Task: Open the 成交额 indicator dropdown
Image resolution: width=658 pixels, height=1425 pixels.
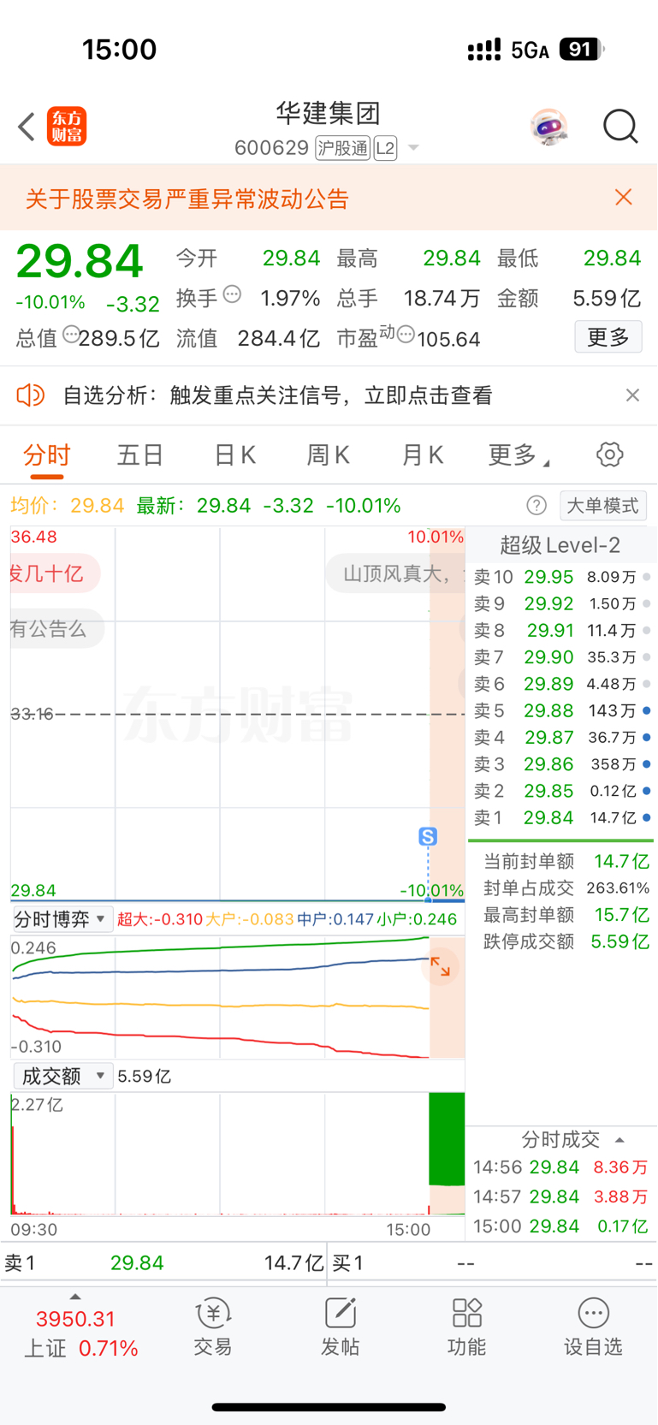Action: pyautogui.click(x=62, y=1076)
